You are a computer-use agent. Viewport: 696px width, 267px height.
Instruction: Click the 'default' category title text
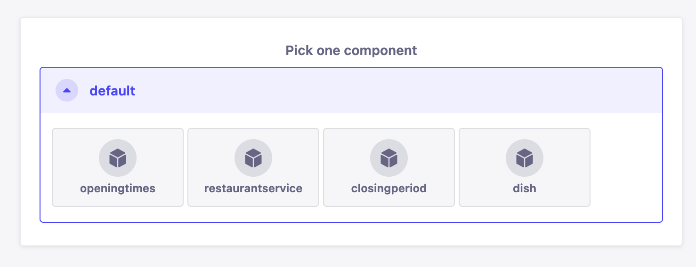[112, 91]
